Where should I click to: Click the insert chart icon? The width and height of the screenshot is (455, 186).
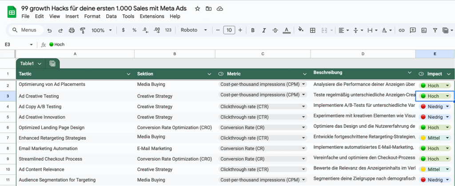[424, 30]
